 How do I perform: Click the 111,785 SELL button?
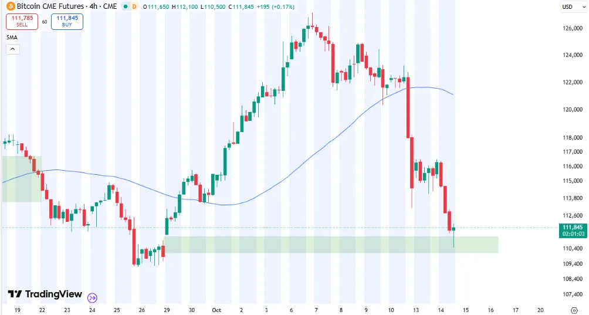click(22, 21)
